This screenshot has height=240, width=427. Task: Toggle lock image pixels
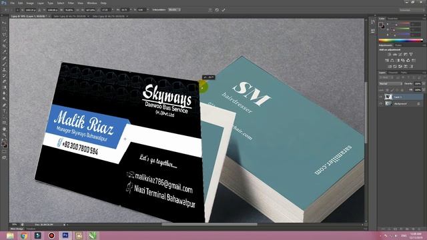pos(392,90)
